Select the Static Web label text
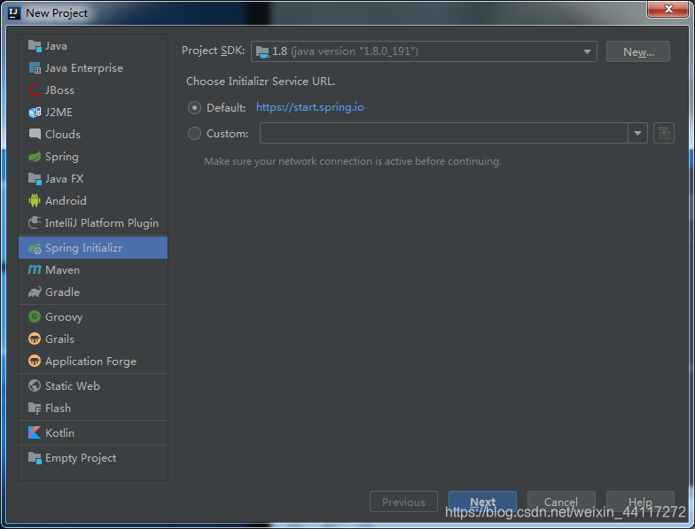 (73, 386)
